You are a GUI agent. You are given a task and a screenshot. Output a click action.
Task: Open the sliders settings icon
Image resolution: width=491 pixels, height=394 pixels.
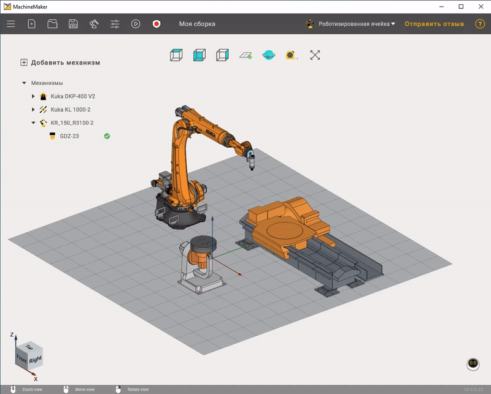pos(115,24)
